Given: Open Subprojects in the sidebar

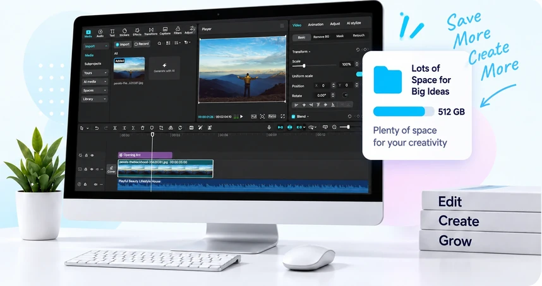Looking at the screenshot, I should 93,64.
